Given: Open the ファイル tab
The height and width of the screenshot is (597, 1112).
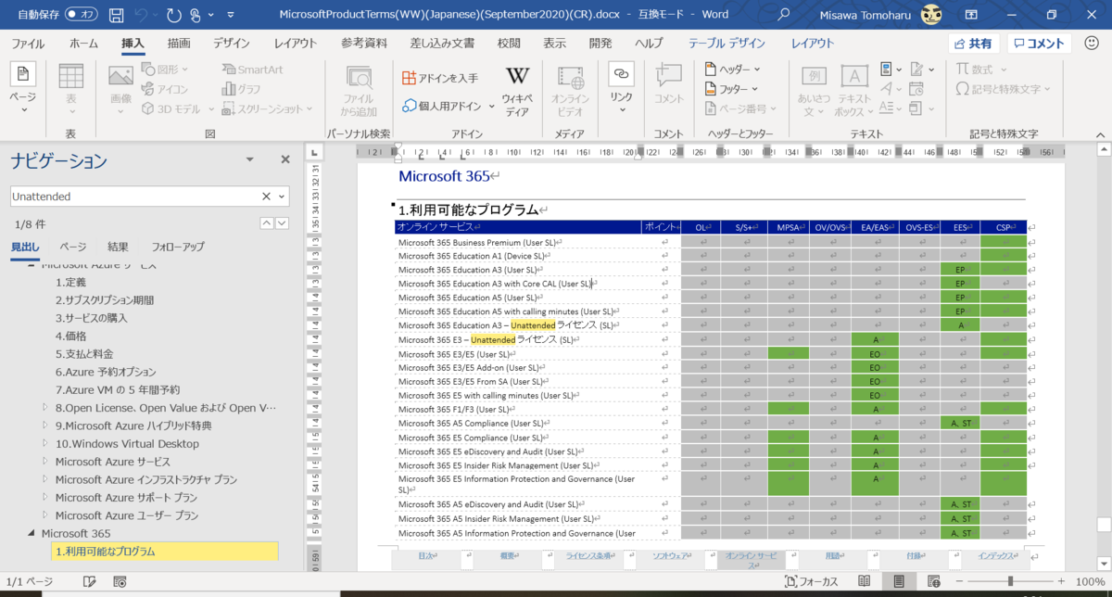Looking at the screenshot, I should point(28,44).
